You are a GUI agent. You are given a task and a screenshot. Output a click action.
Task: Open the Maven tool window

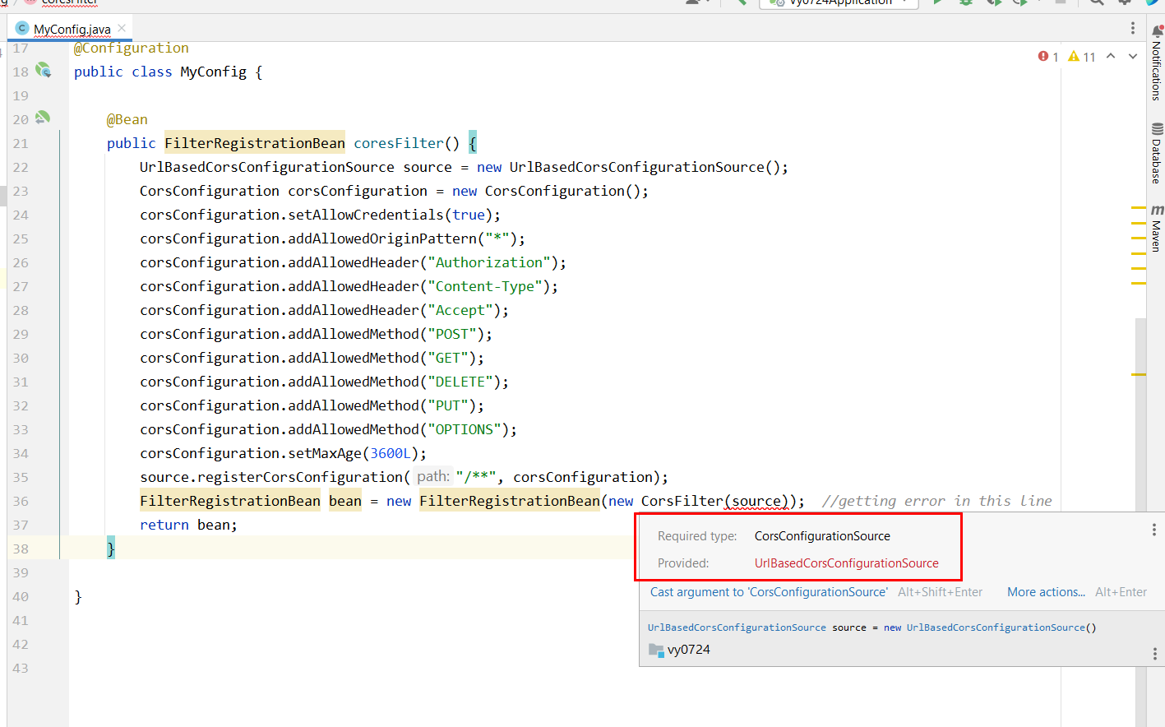1156,228
